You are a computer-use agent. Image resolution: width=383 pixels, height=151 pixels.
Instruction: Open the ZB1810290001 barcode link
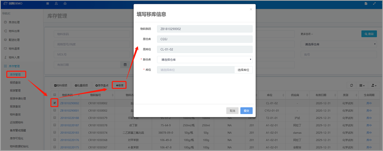(x=70, y=110)
